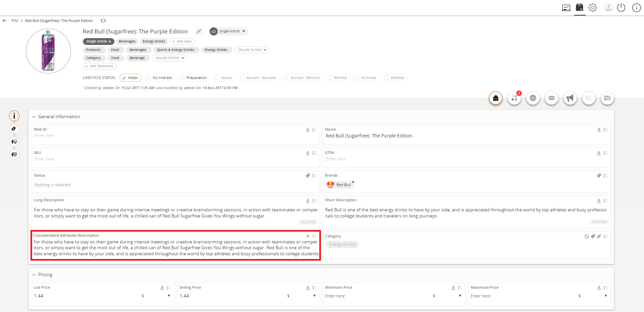Click the list icon in Long Description
Screen dimensions: 644x312
[x=315, y=201]
